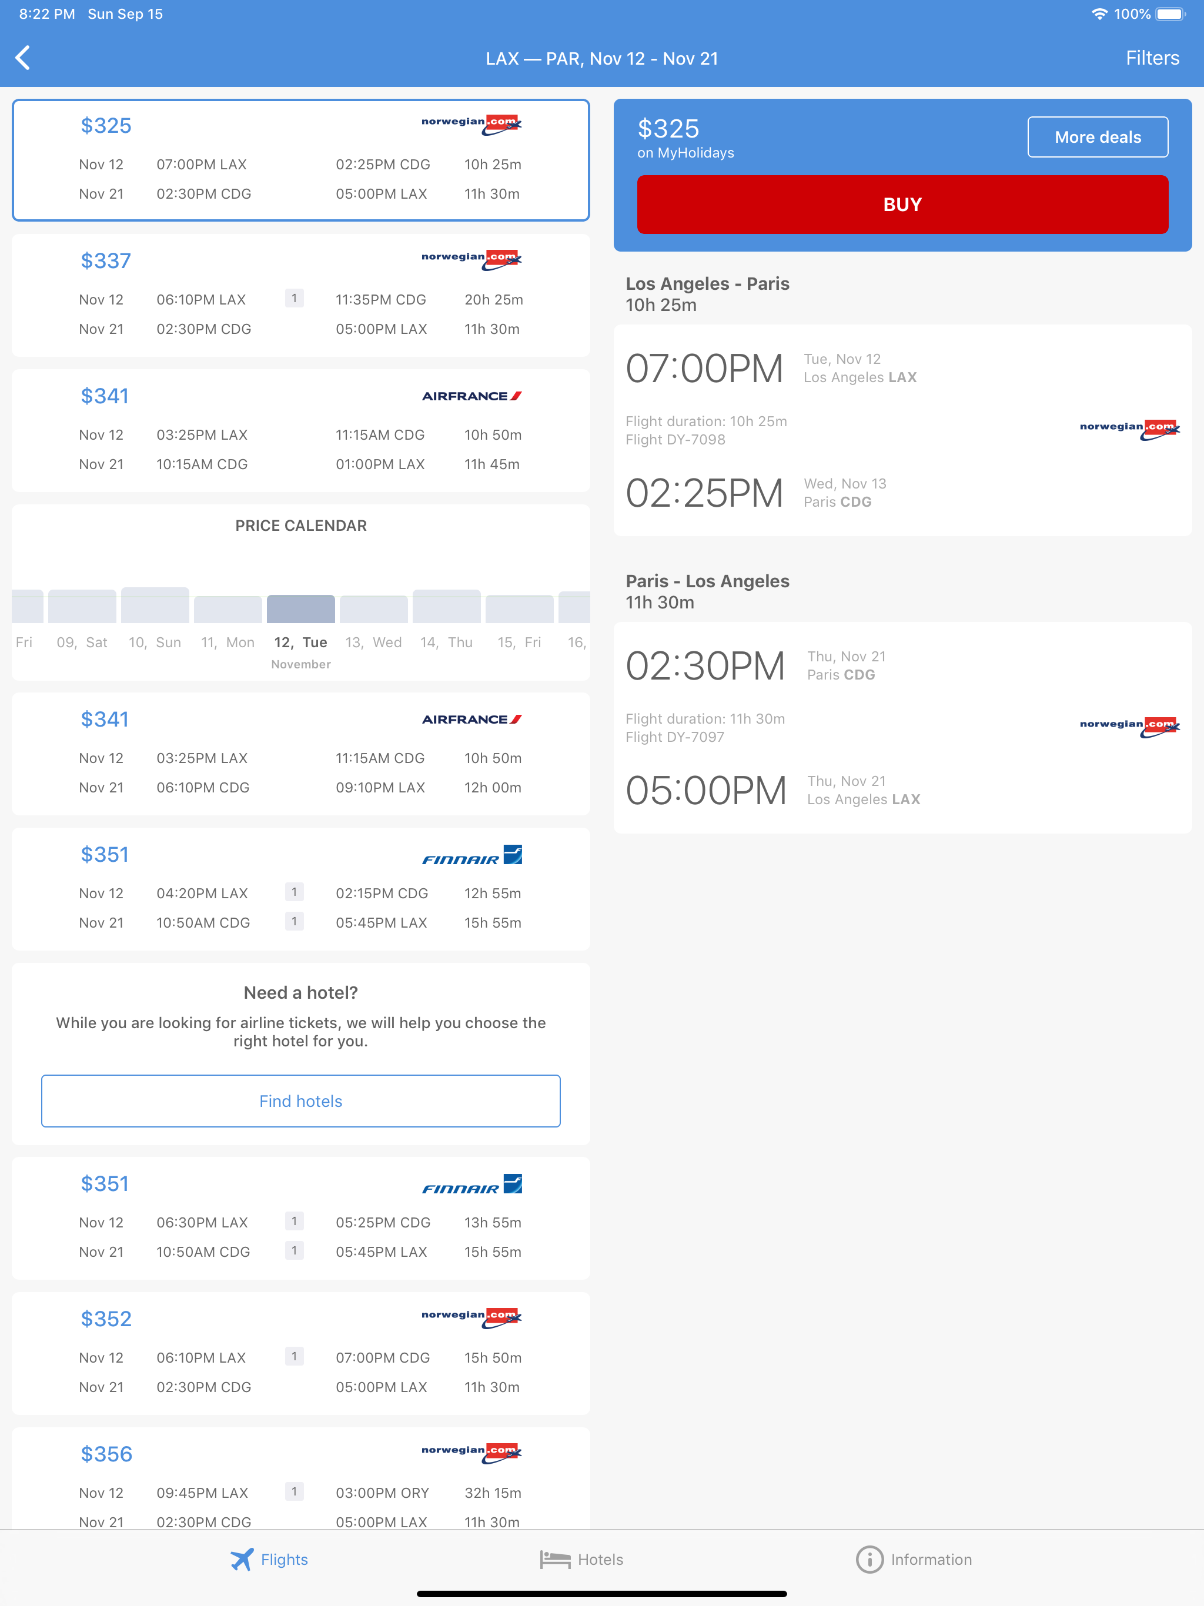Viewport: 1204px width, 1606px height.
Task: Select the $356 Norwegian flight to ORY
Action: tap(300, 1478)
